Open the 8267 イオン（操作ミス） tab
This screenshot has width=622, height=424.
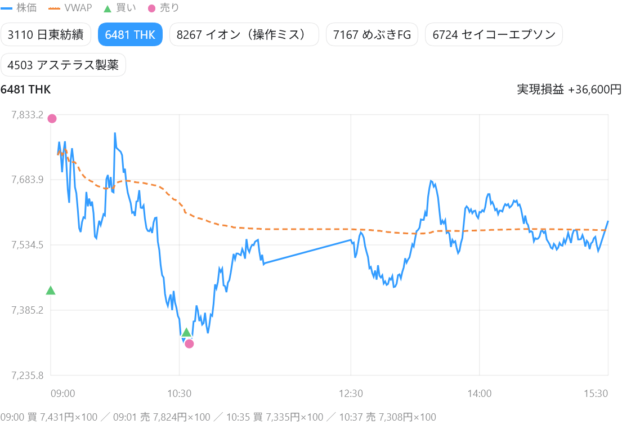tap(244, 34)
